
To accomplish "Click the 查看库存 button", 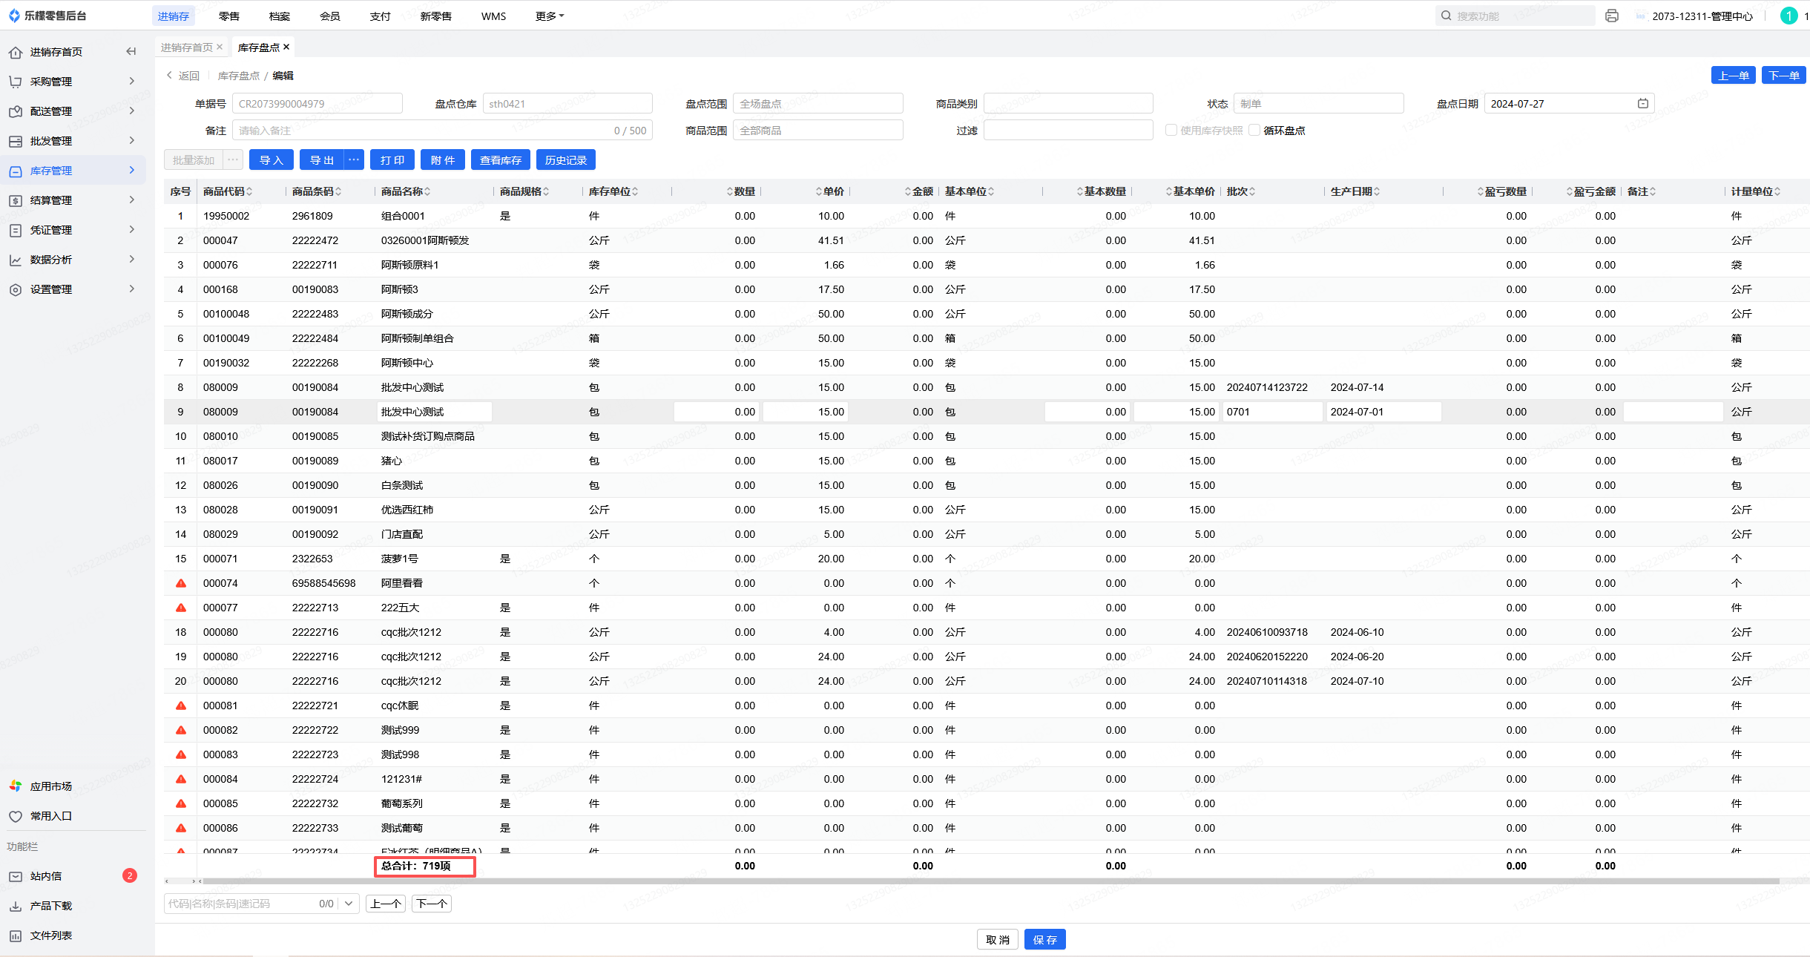I will point(500,160).
